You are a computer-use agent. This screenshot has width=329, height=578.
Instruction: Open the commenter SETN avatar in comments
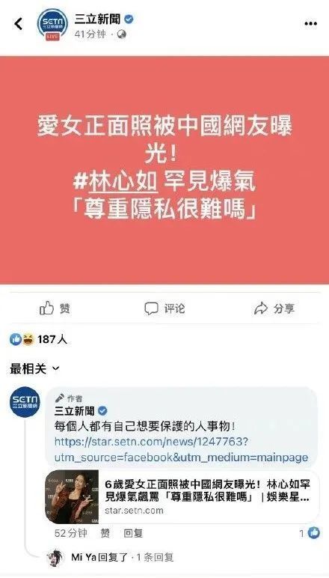tap(25, 402)
